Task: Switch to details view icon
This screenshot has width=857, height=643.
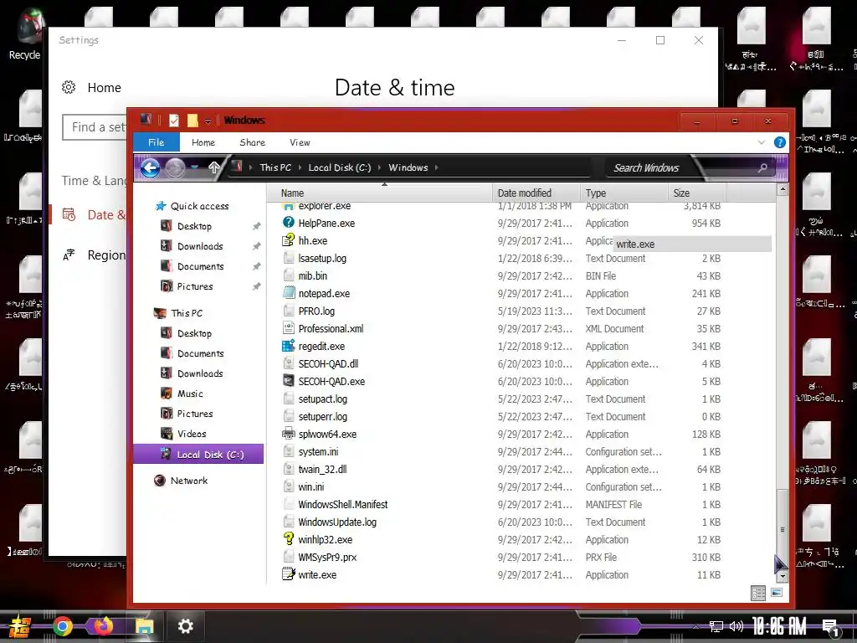Action: click(x=758, y=593)
